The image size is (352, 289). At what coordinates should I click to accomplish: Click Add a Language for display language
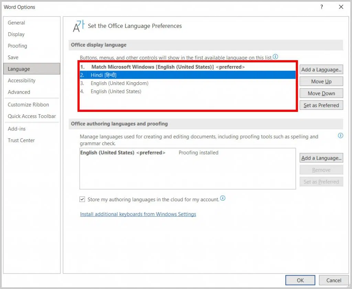[321, 69]
